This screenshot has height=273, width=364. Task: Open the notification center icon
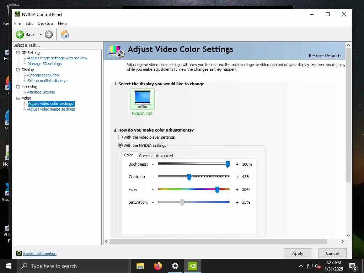tap(353, 266)
